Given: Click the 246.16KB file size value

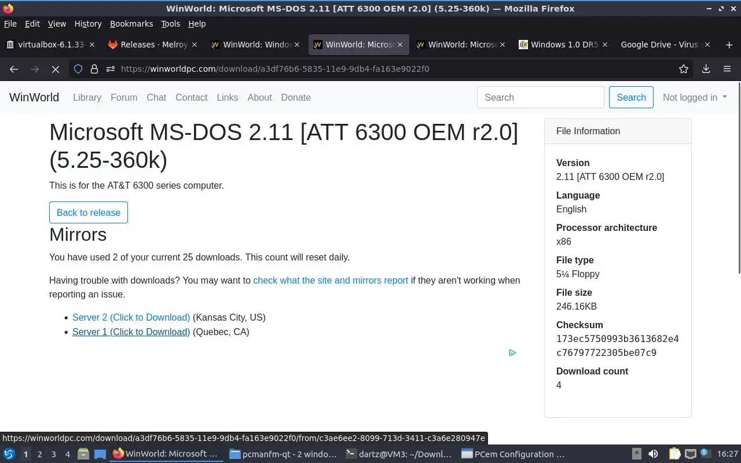Looking at the screenshot, I should pyautogui.click(x=576, y=306).
